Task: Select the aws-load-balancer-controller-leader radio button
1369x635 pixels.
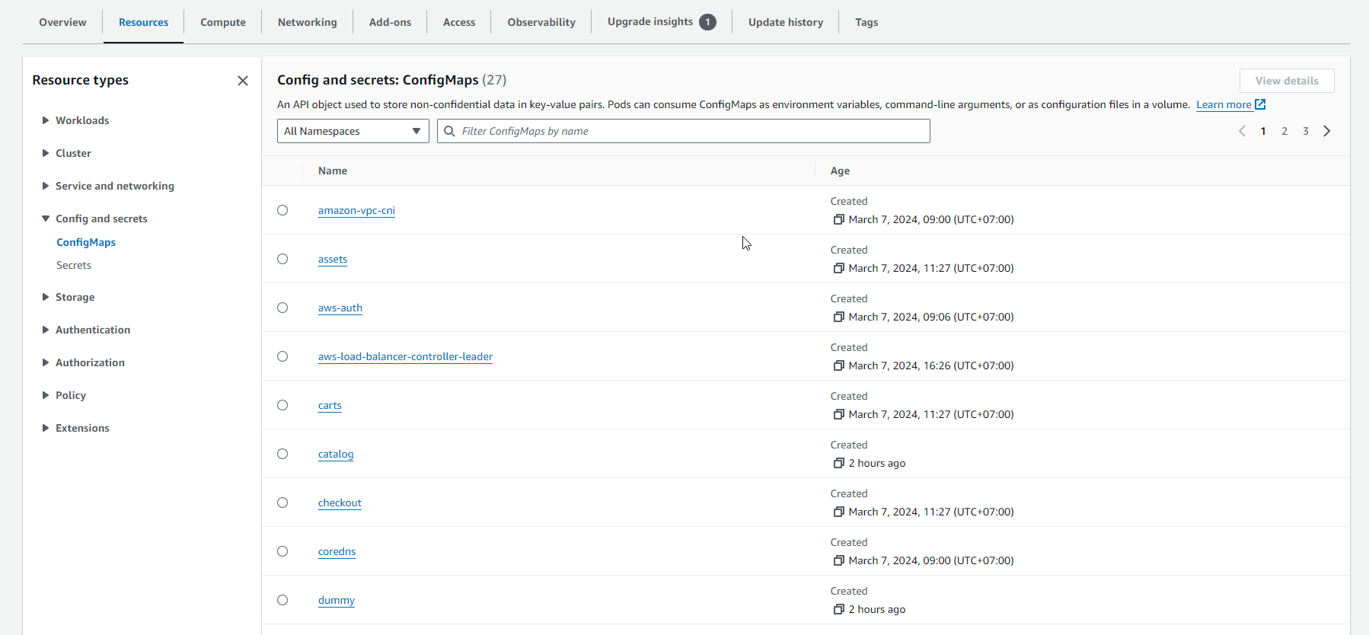Action: coord(282,356)
